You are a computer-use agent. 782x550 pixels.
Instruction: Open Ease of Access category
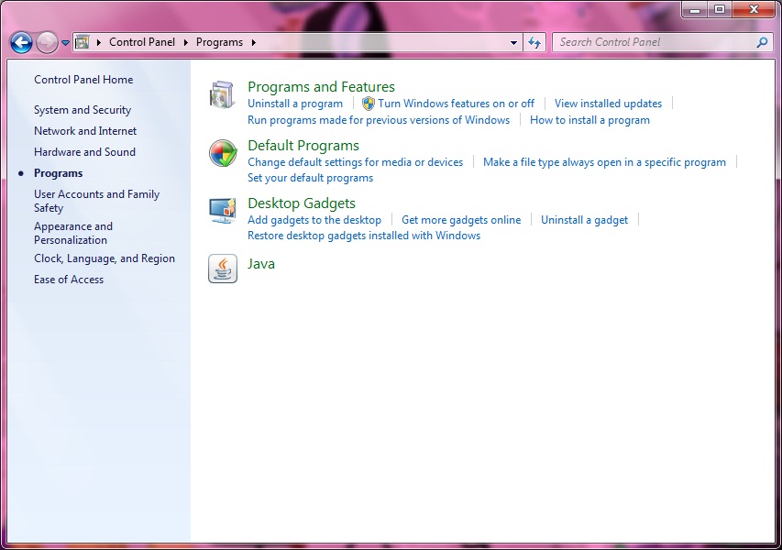69,280
